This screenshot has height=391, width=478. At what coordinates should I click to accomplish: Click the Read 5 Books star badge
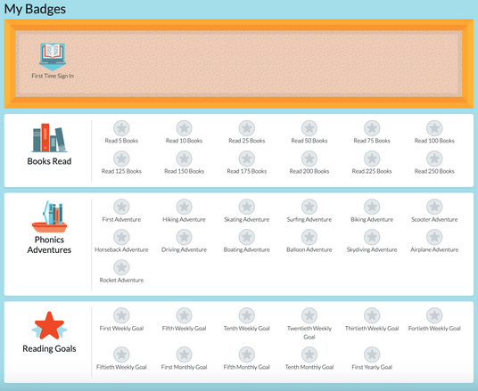tap(121, 128)
